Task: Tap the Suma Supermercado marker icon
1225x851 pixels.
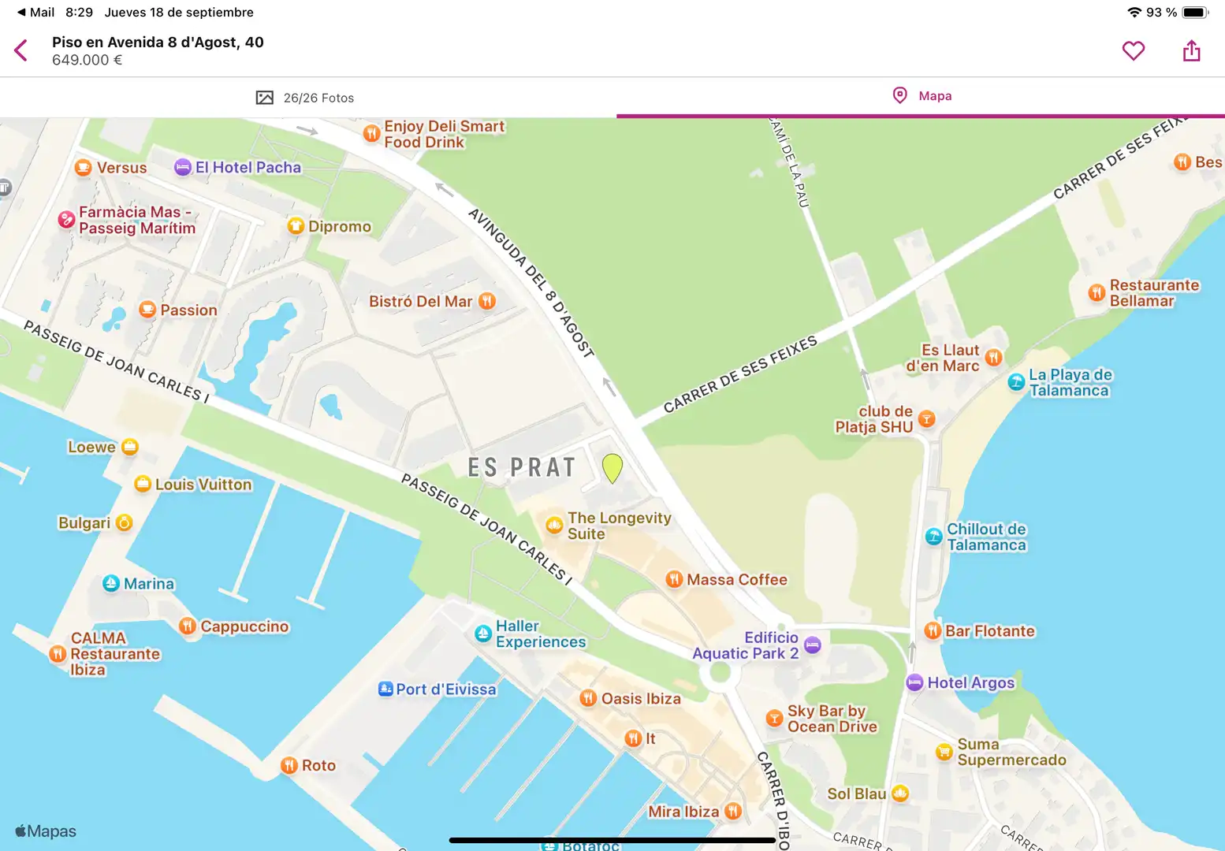Action: click(x=944, y=752)
